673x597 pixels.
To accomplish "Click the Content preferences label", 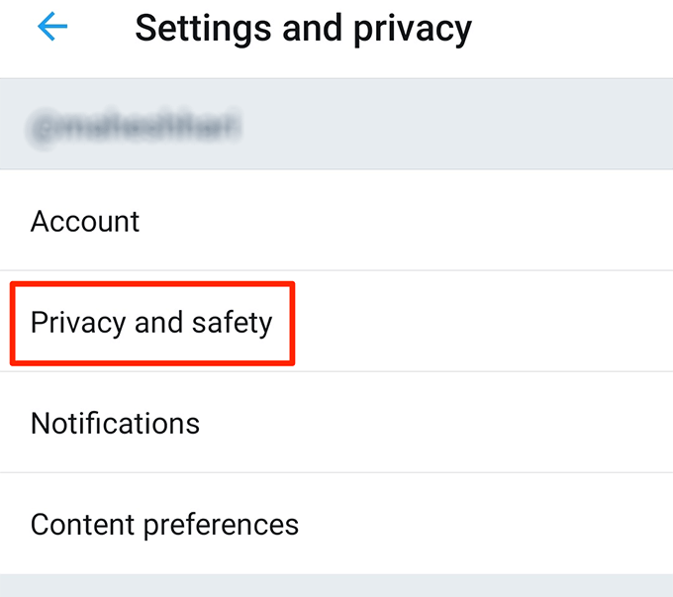I will 164,524.
